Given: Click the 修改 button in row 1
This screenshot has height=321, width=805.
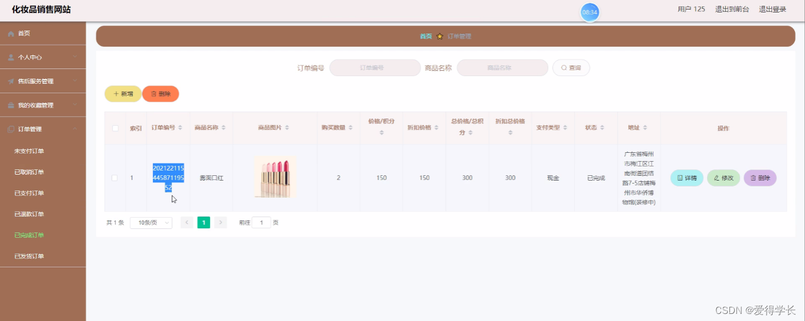Looking at the screenshot, I should 723,178.
